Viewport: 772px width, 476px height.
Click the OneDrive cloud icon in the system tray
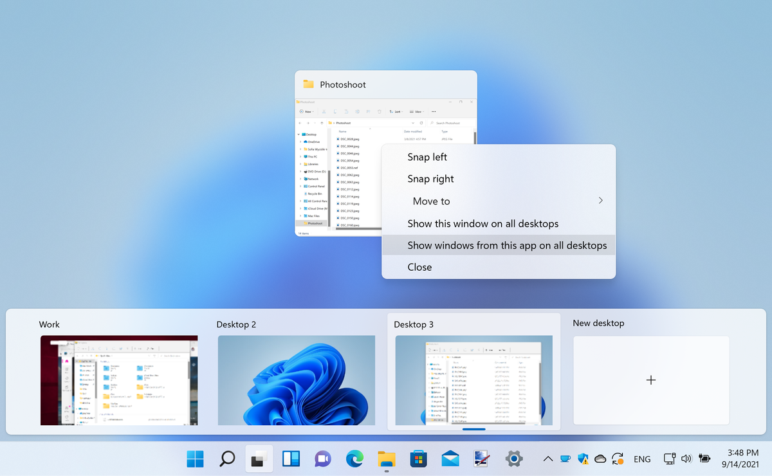[x=600, y=459]
